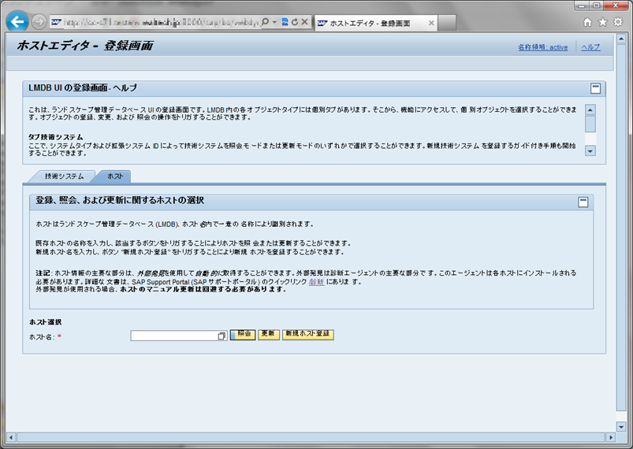Click the page vertical scrollbar thumb
Image resolution: width=633 pixels, height=449 pixels.
pos(621,228)
